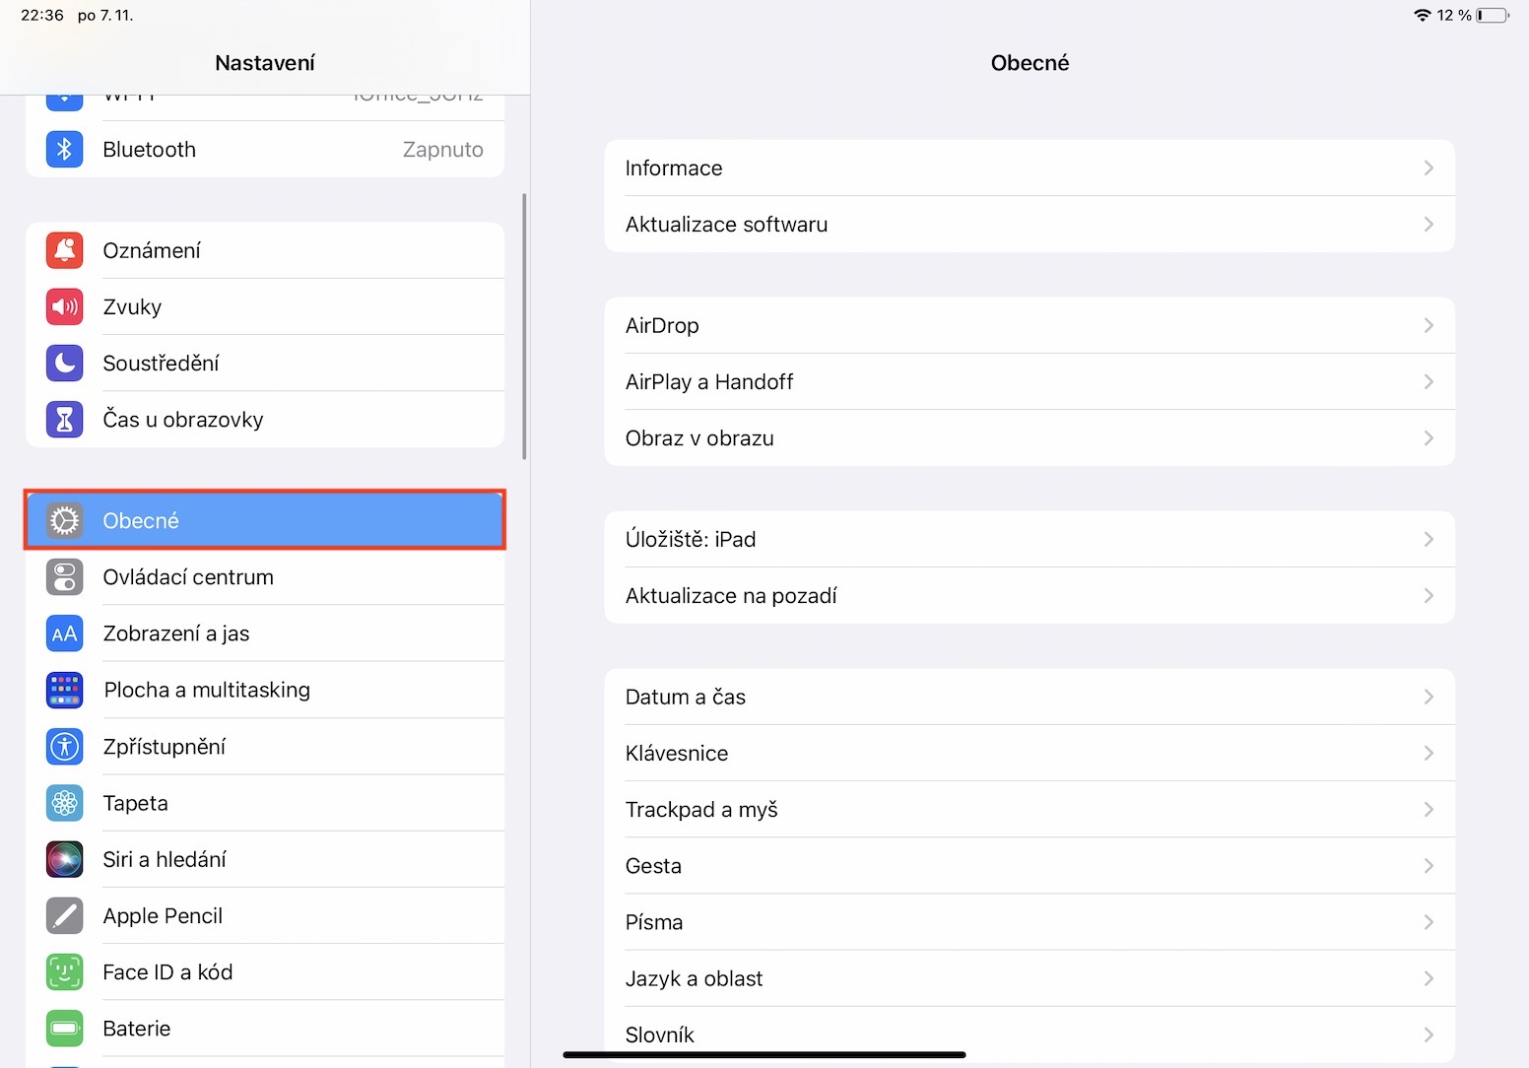The height and width of the screenshot is (1068, 1529).
Task: Tap the Bluetooth icon in sidebar
Action: [64, 150]
